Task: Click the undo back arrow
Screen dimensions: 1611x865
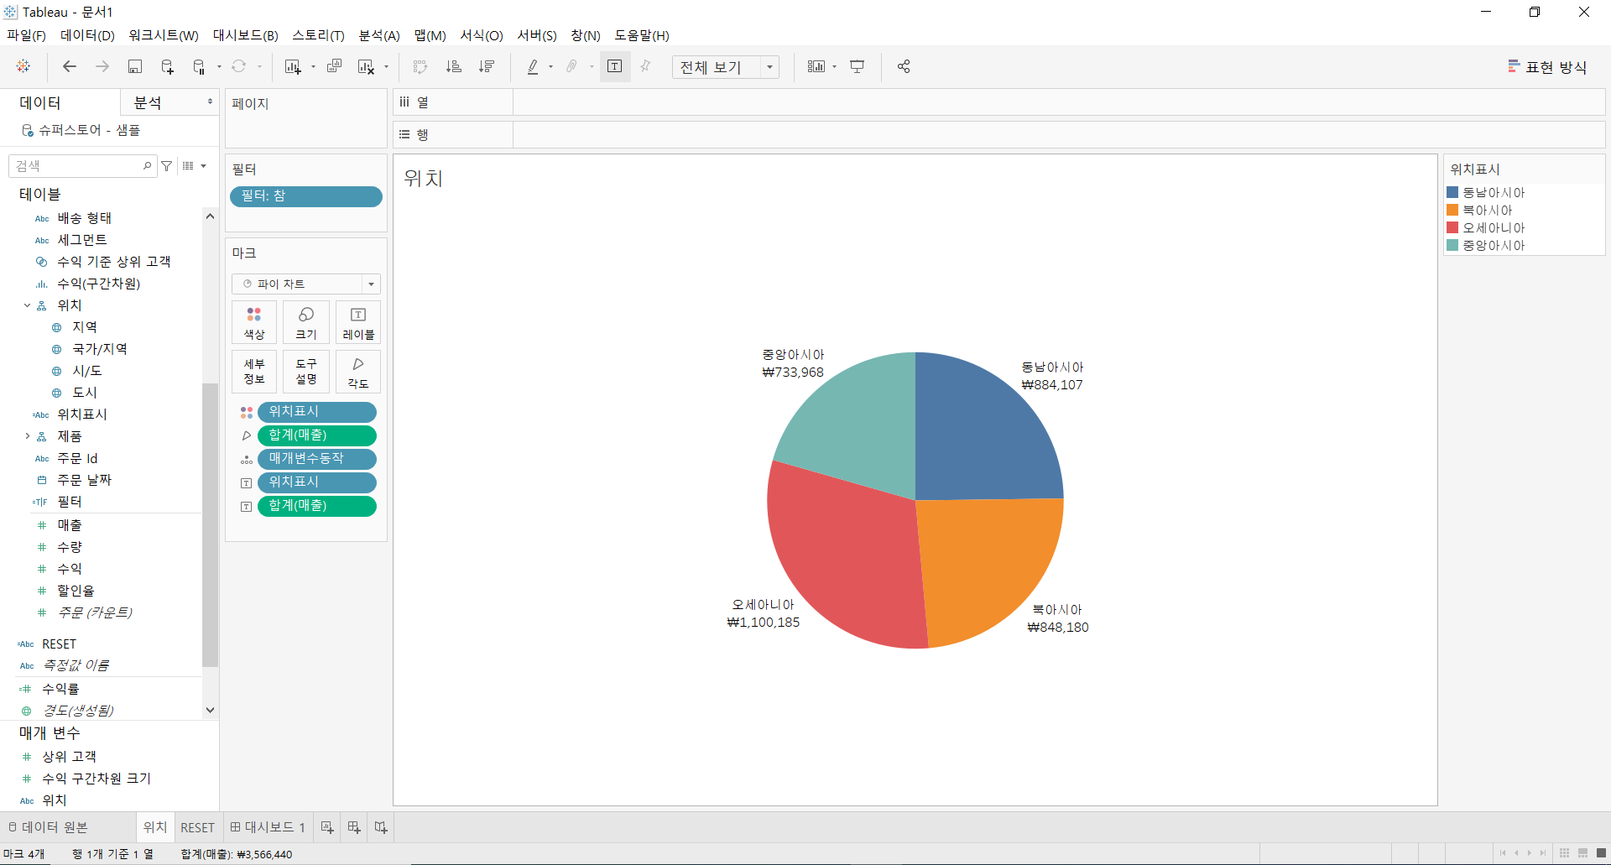Action: click(70, 66)
